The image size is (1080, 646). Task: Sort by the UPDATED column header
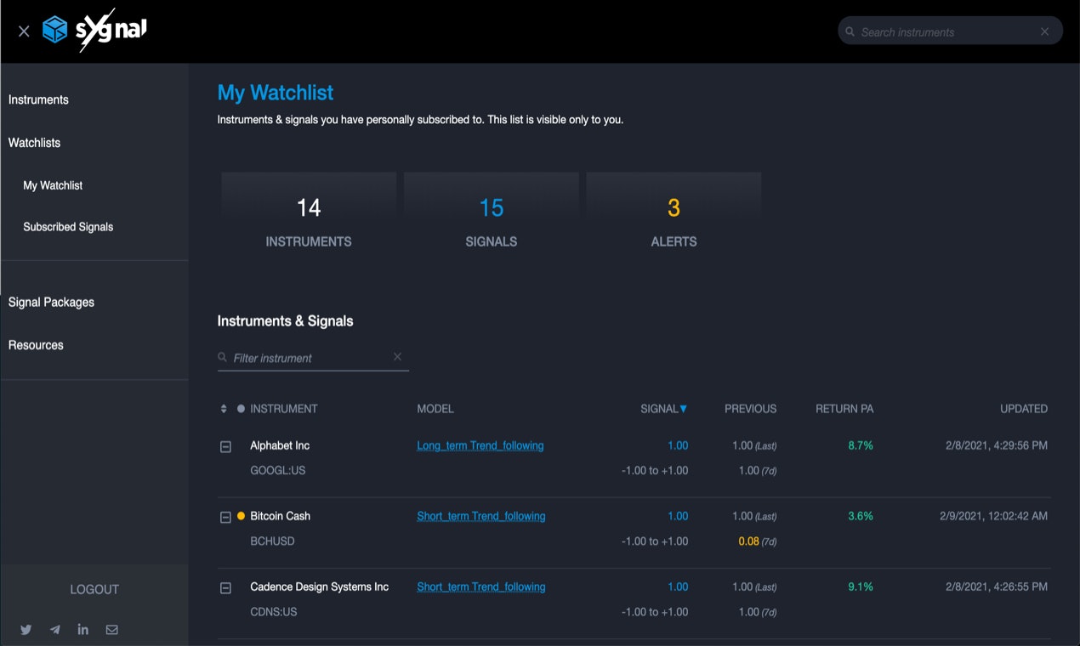(1024, 409)
